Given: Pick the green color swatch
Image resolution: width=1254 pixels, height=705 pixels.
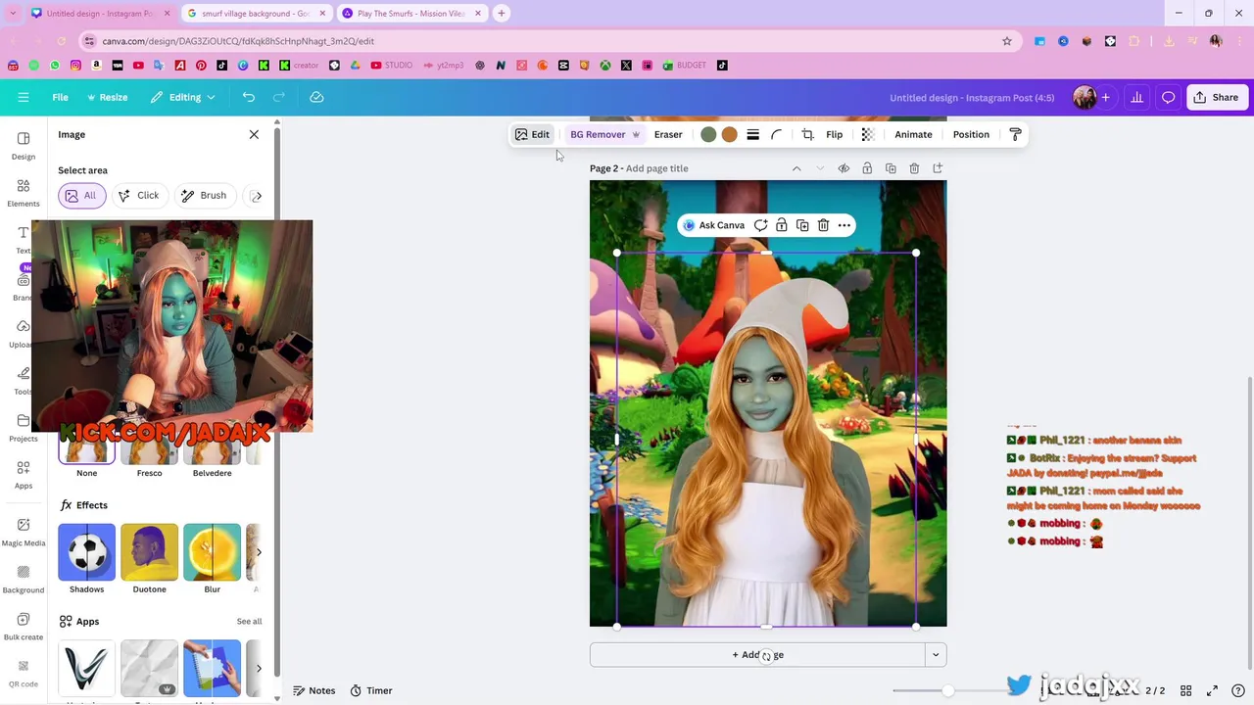Looking at the screenshot, I should (x=708, y=135).
